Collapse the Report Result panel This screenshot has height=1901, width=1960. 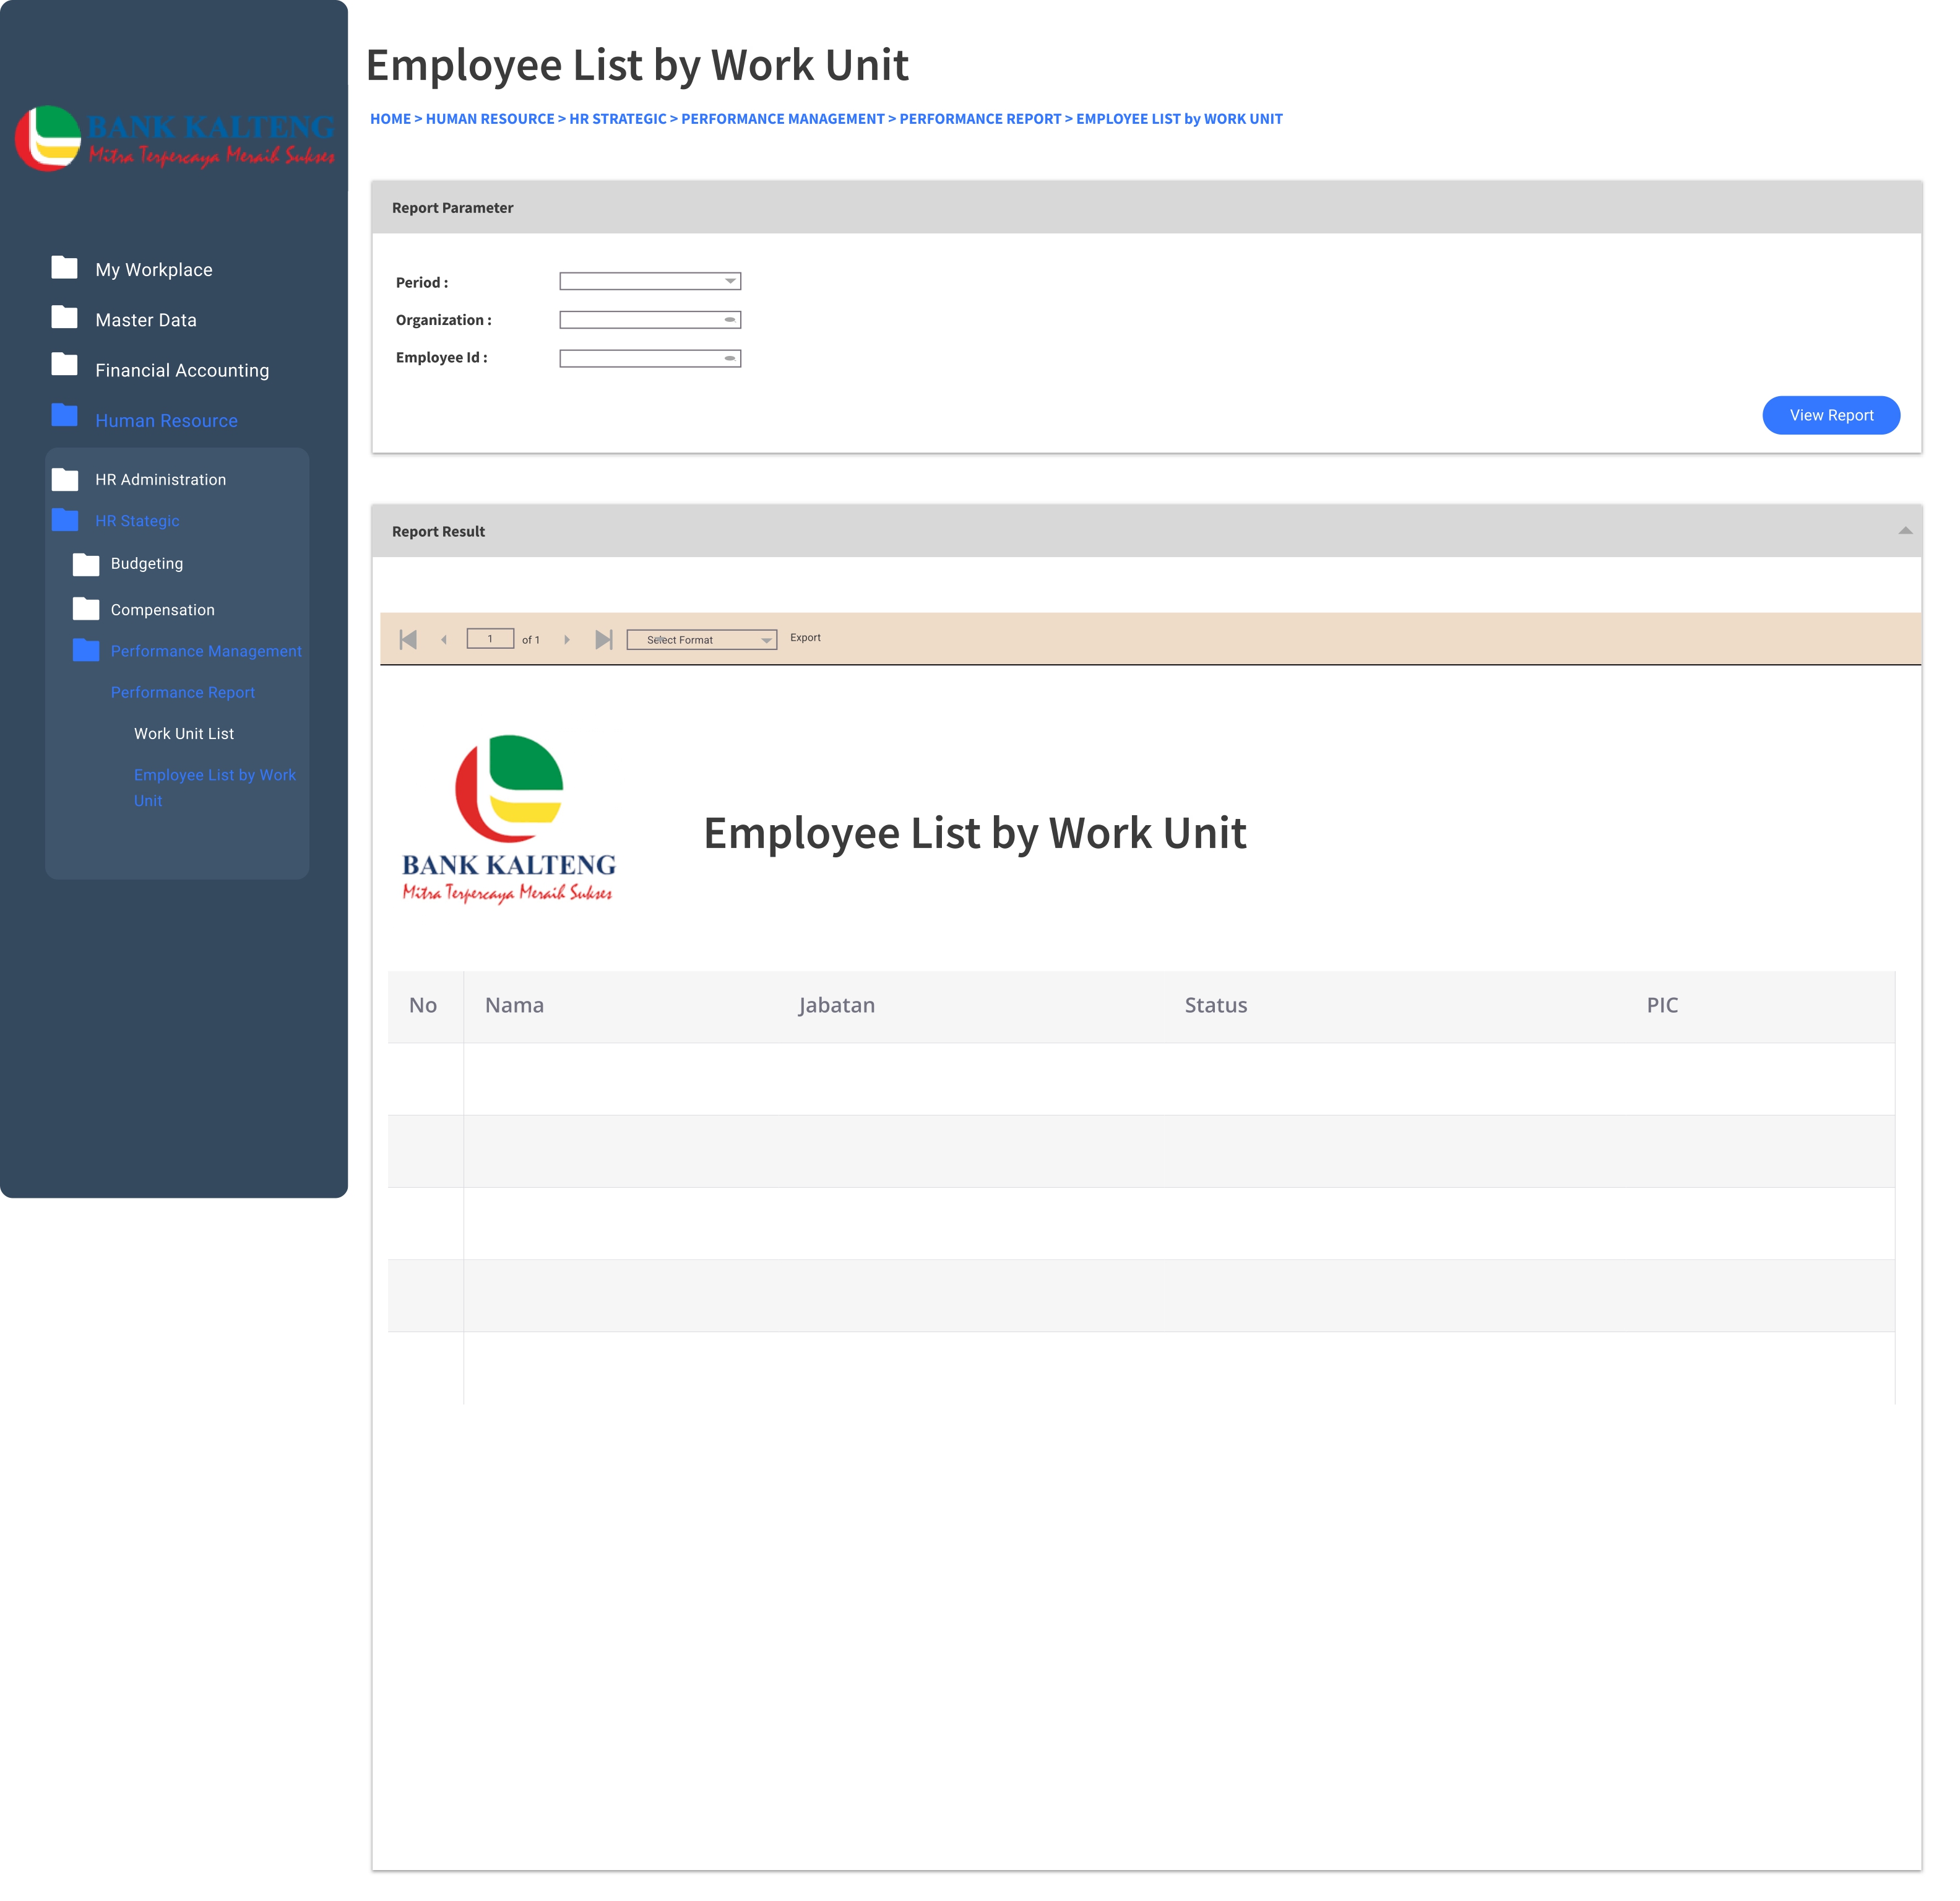(x=1905, y=531)
